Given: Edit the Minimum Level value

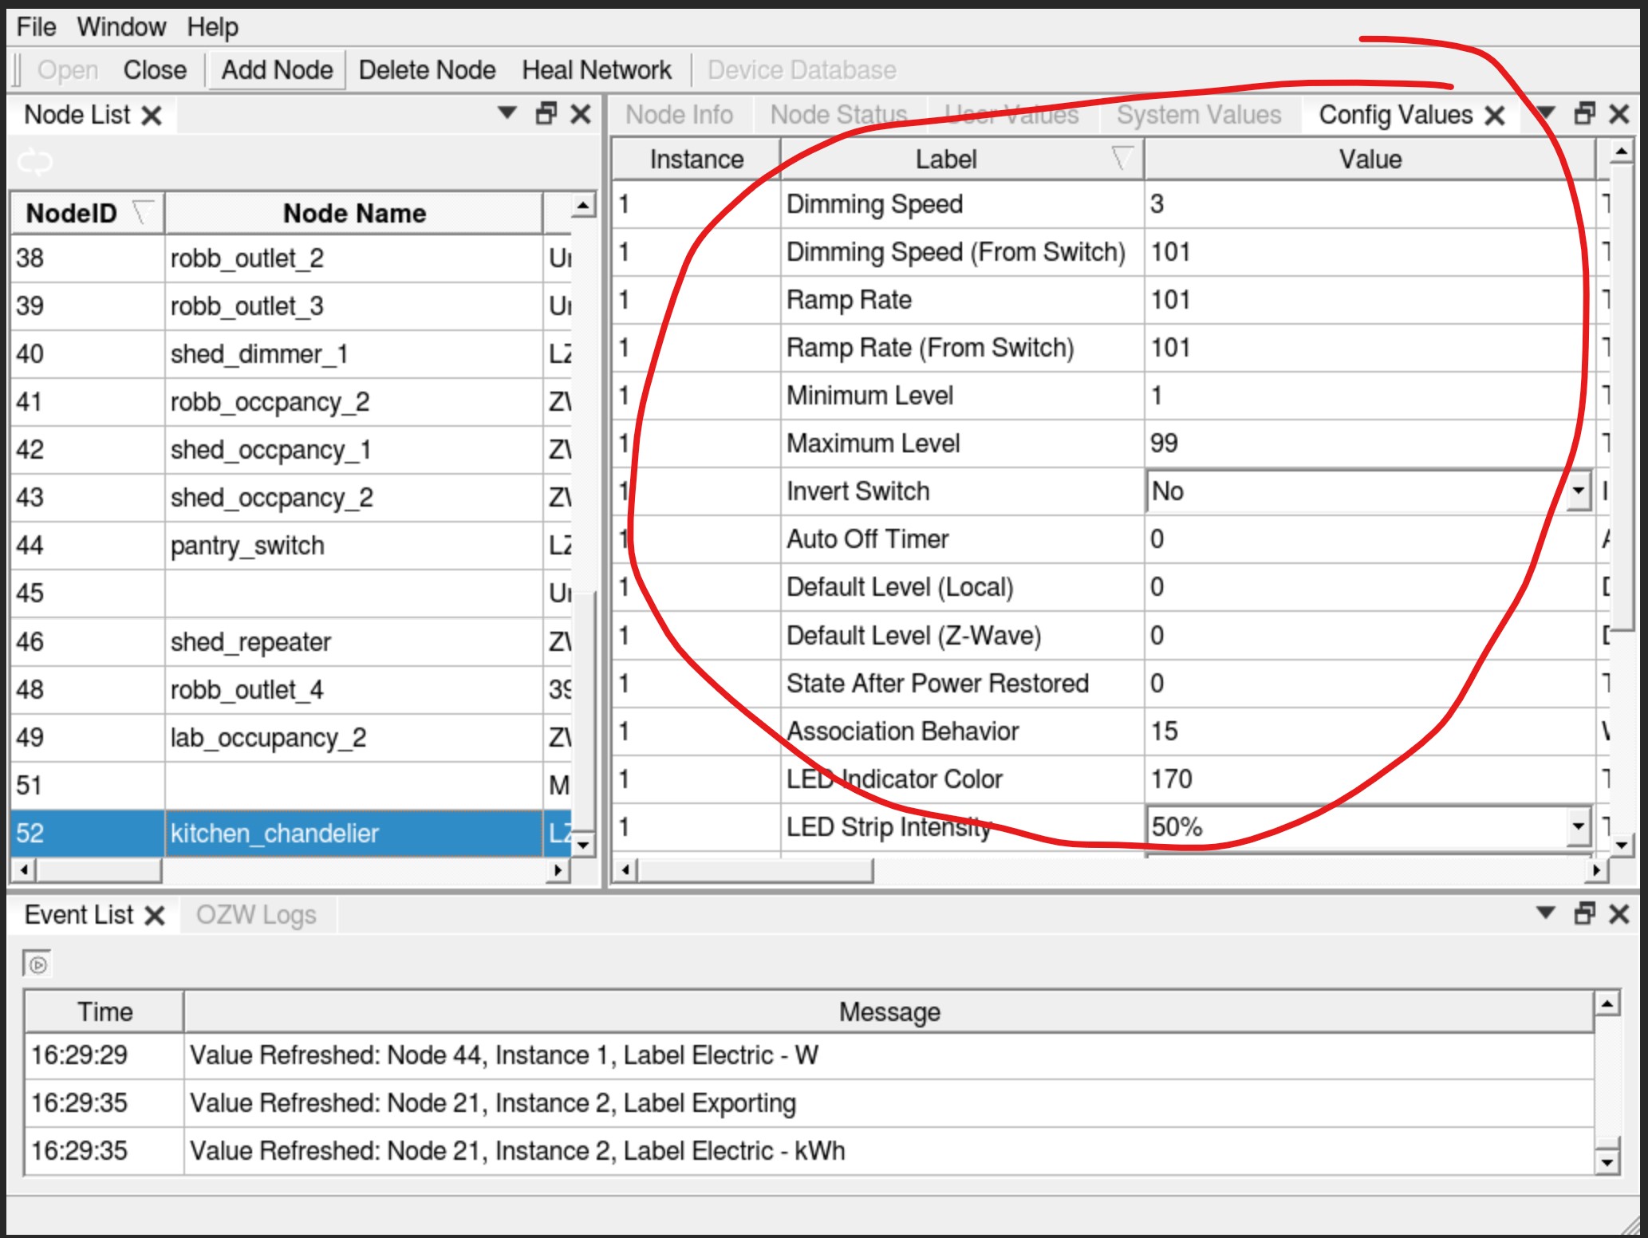Looking at the screenshot, I should (x=1370, y=396).
